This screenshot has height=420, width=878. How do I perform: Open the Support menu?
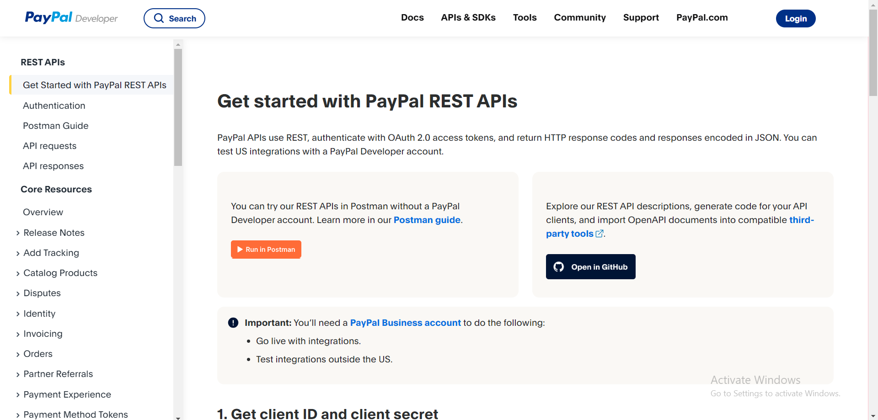click(641, 17)
